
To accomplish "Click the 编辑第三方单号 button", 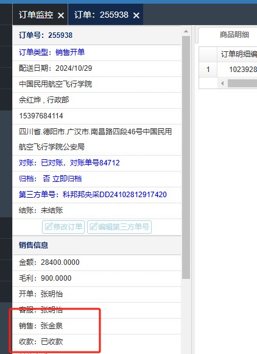I will click(x=119, y=227).
